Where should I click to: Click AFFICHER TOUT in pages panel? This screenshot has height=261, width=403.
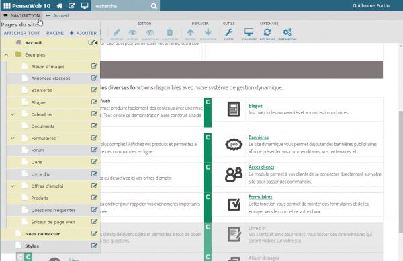(x=22, y=33)
